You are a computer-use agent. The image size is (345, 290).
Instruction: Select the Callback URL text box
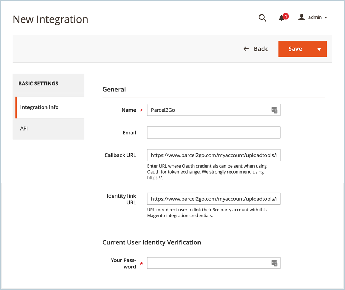[x=213, y=155]
